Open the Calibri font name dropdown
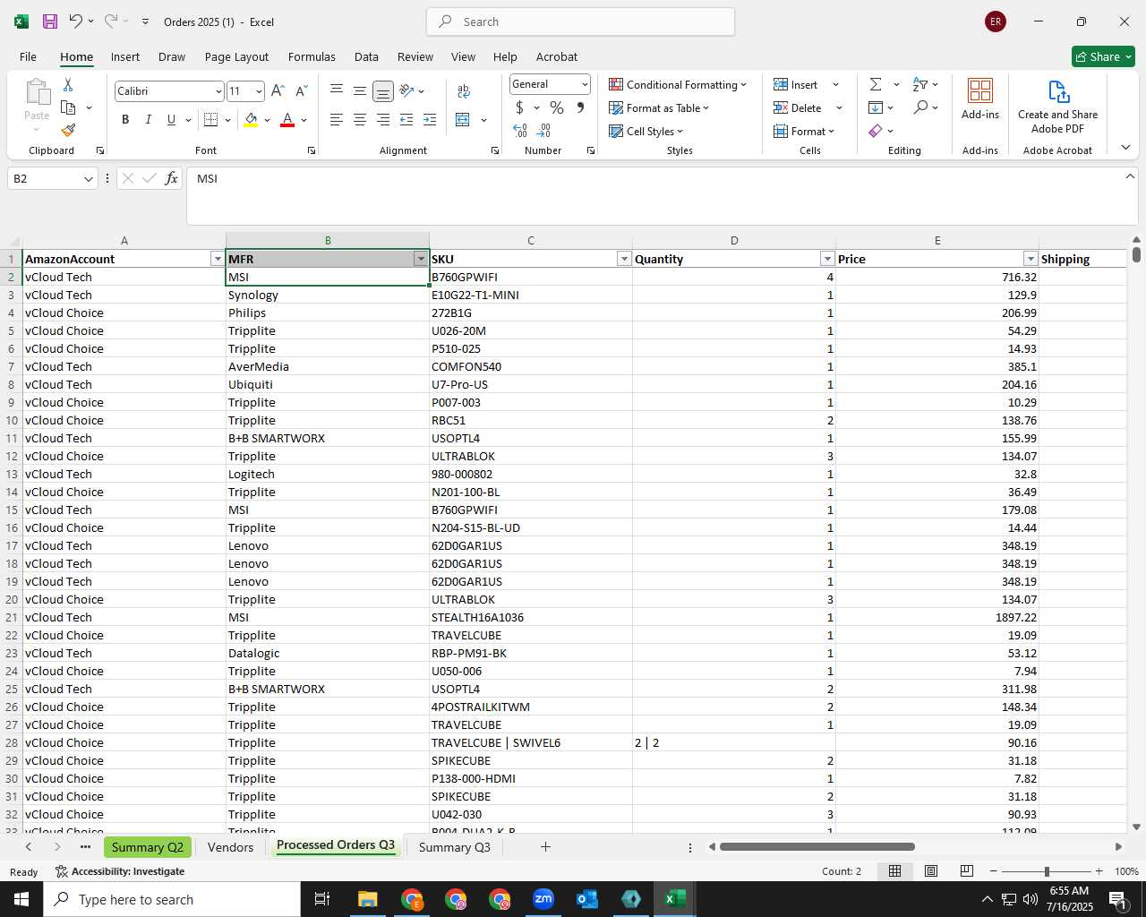 pos(218,91)
